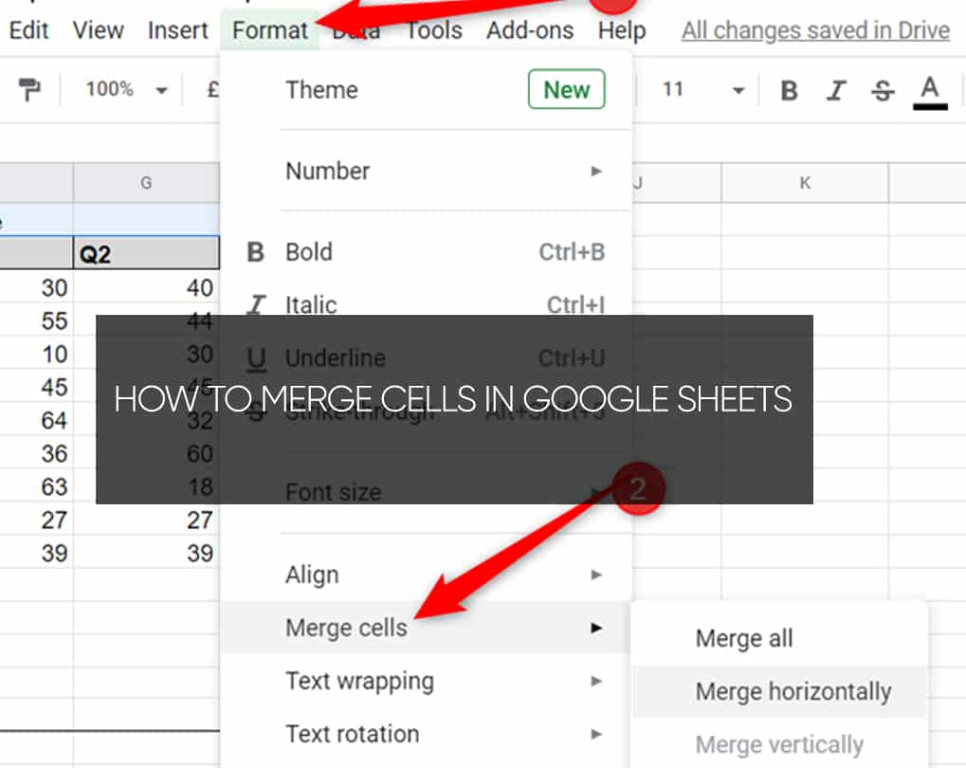Open the Insert menu
Screen dimensions: 966x768
tap(178, 30)
